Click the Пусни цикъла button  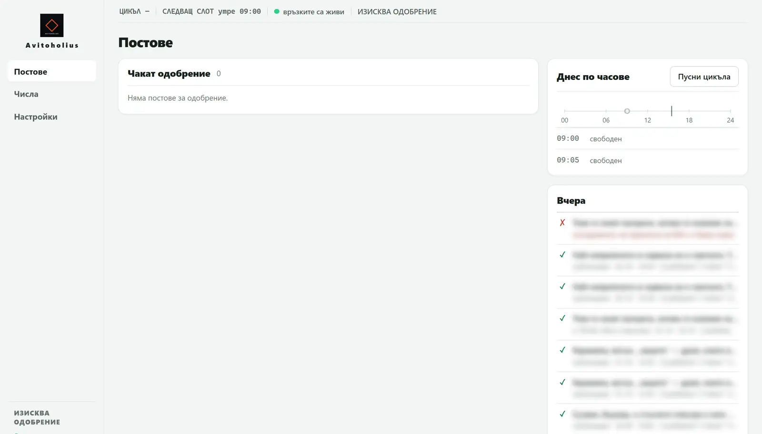point(704,77)
